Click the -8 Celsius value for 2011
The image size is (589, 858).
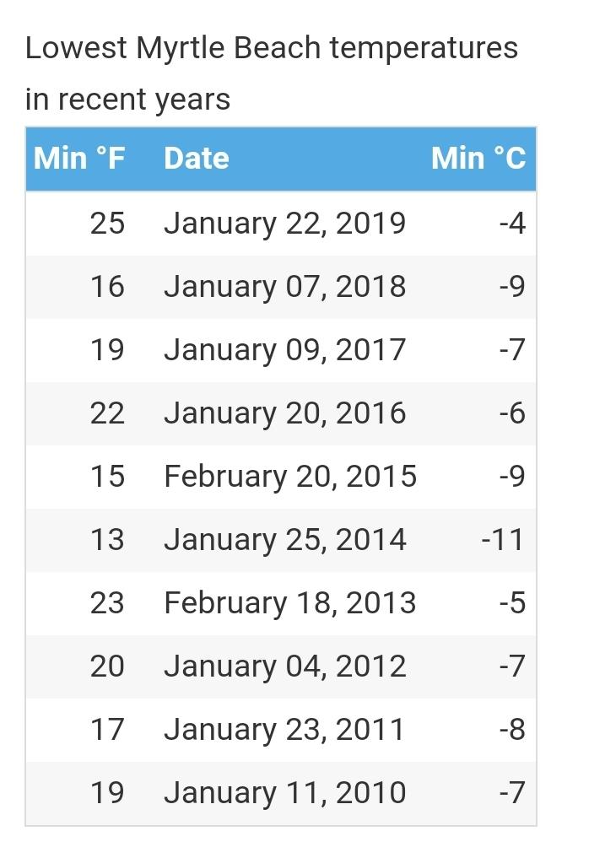click(512, 730)
